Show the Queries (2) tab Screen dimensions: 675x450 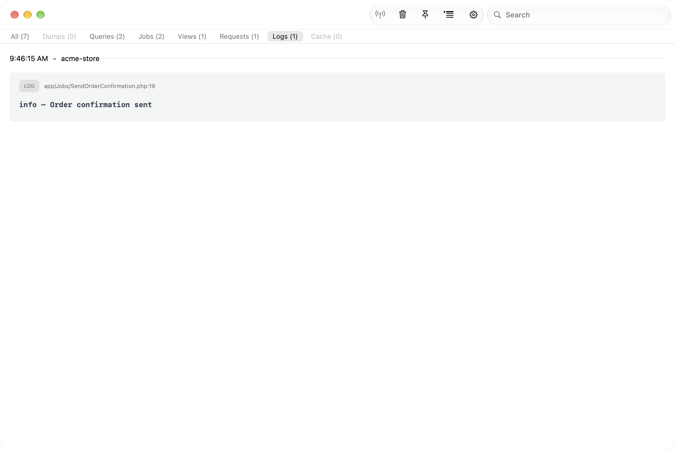[107, 37]
